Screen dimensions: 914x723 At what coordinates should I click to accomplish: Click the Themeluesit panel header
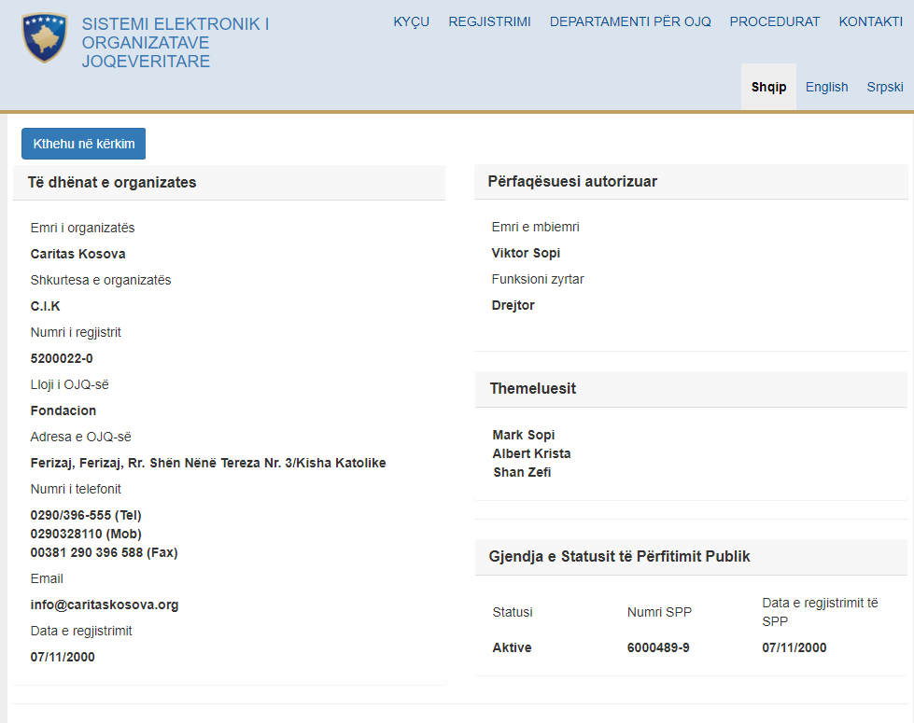[532, 389]
